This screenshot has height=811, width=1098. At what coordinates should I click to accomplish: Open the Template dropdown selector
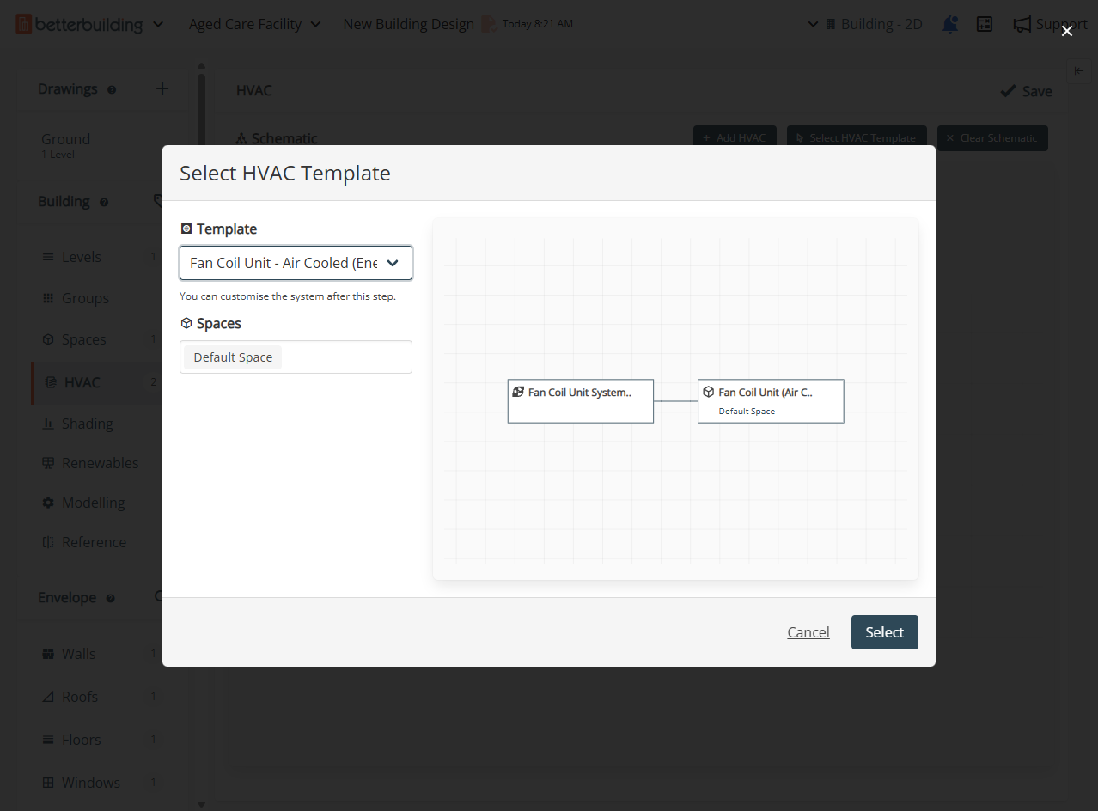pyautogui.click(x=296, y=263)
